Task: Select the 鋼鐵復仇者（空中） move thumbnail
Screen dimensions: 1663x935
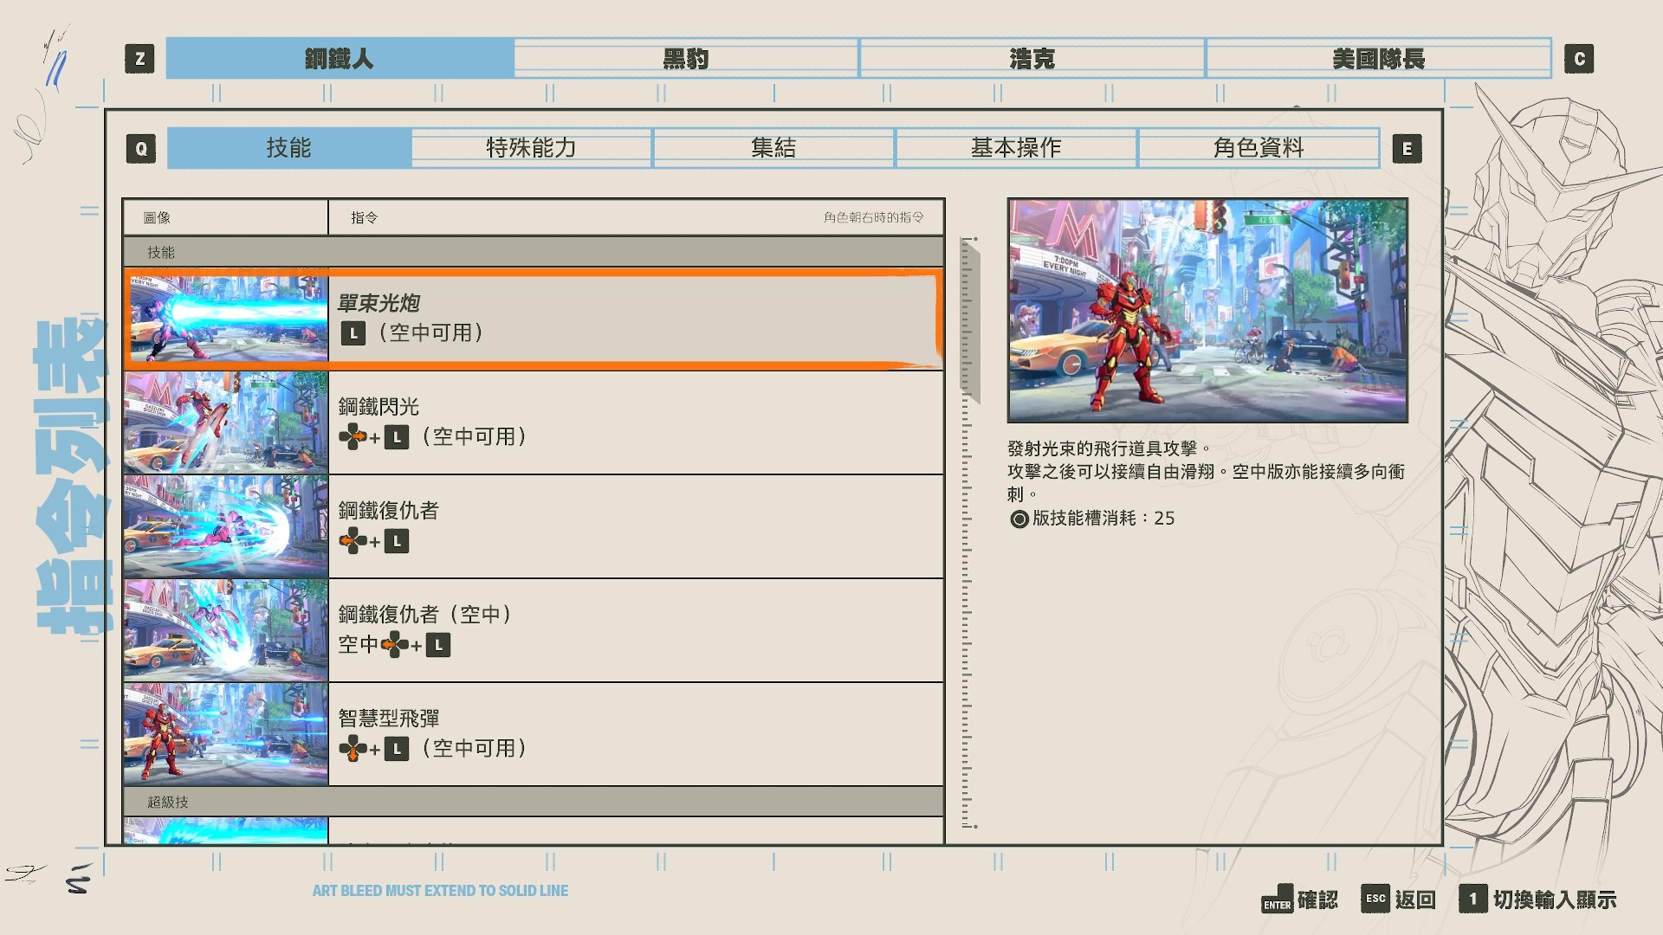Action: click(226, 630)
